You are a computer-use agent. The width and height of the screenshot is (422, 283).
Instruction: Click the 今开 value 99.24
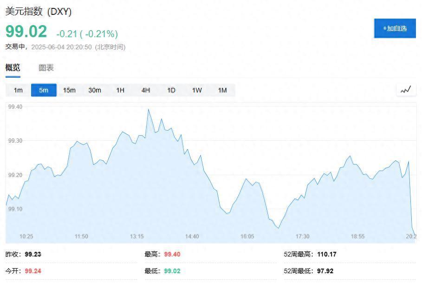pos(33,271)
